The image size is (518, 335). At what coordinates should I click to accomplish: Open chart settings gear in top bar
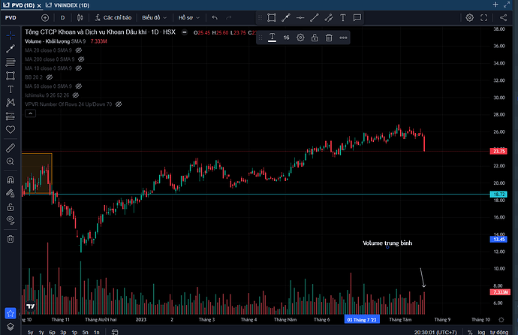[469, 17]
